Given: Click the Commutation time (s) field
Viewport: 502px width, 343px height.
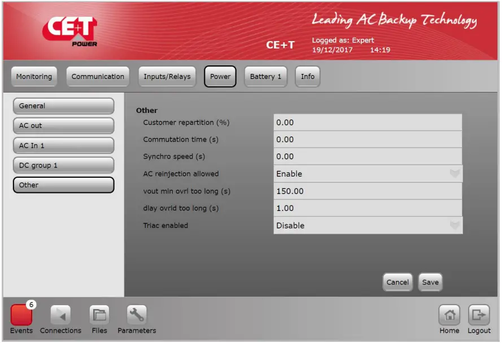Looking at the screenshot, I should (x=368, y=139).
